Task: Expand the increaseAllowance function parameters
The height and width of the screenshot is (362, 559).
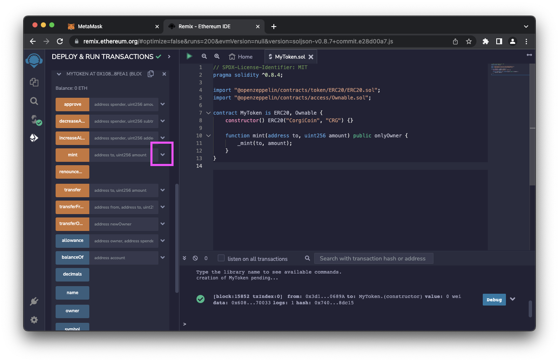Action: pyautogui.click(x=163, y=138)
